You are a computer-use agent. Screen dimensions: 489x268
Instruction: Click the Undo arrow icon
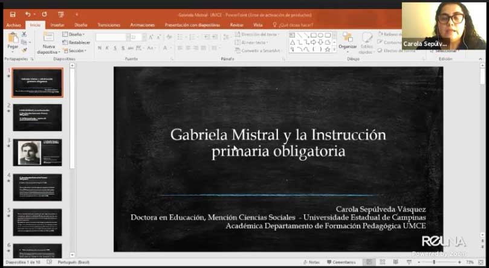[x=28, y=14]
